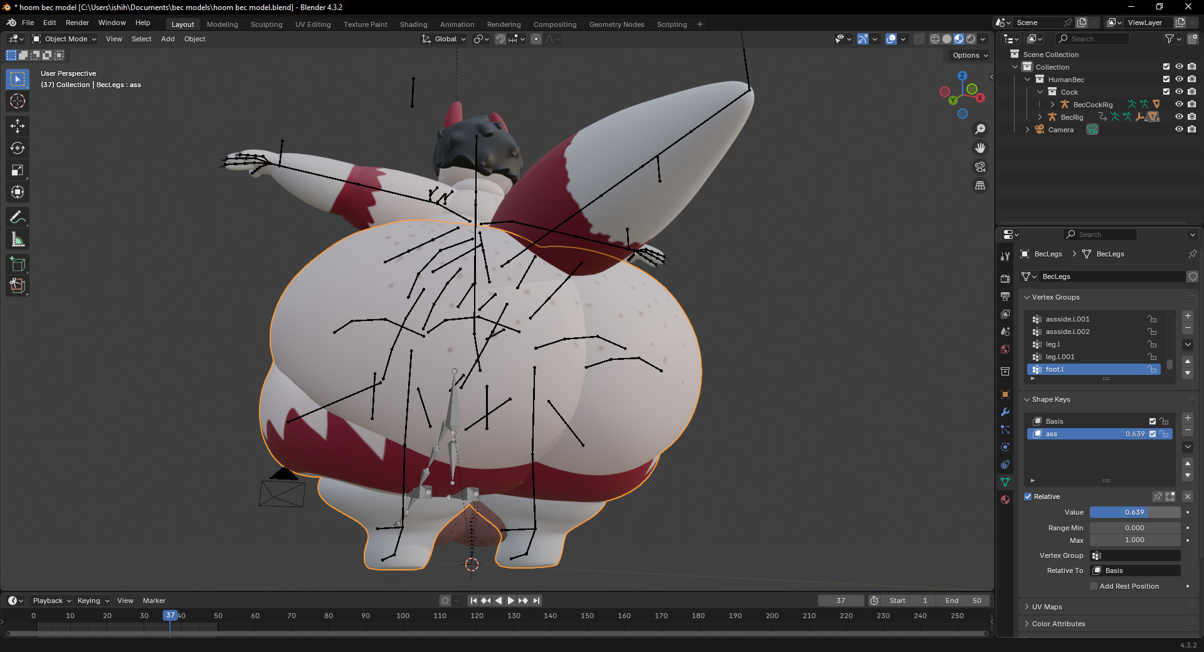Switch to Material Preview shading
Image resolution: width=1204 pixels, height=652 pixels.
(959, 39)
